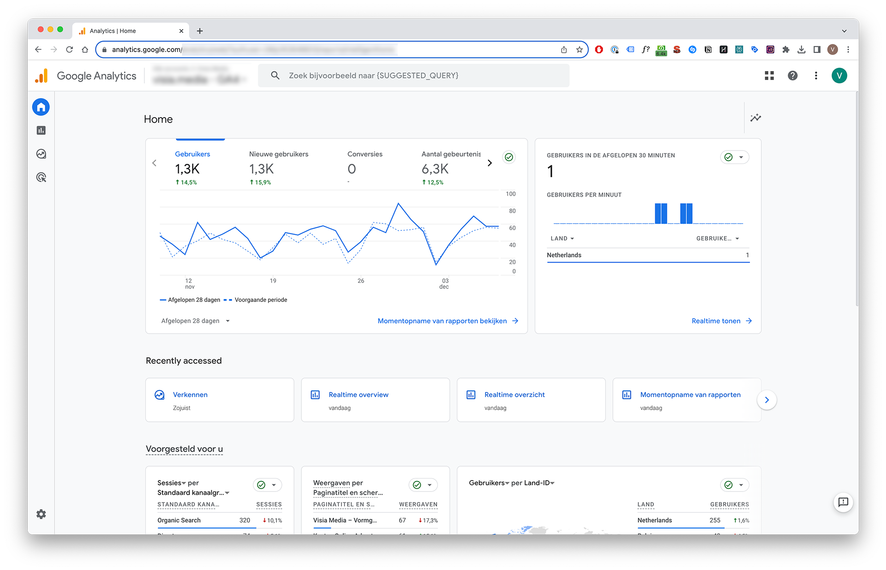This screenshot has height=570, width=886.
Task: Open Advertising section in sidebar
Action: point(41,178)
